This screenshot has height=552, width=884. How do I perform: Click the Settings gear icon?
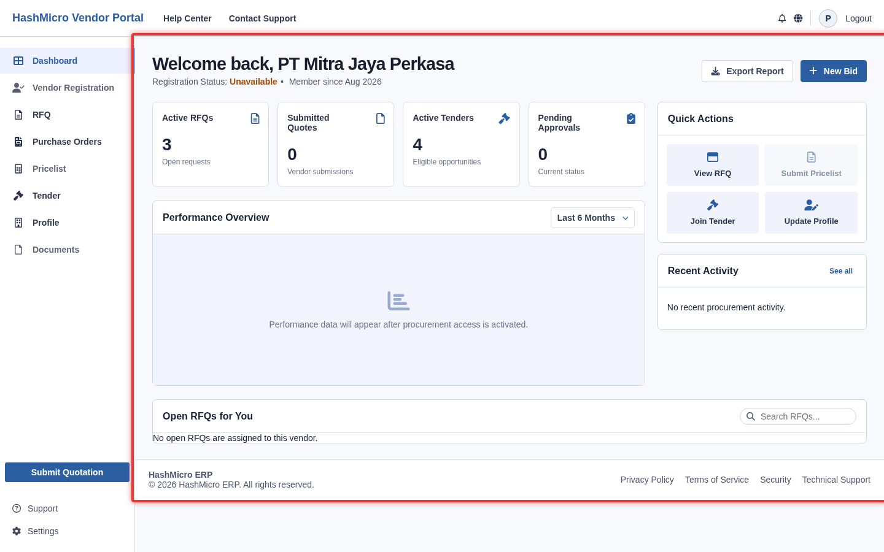point(17,531)
